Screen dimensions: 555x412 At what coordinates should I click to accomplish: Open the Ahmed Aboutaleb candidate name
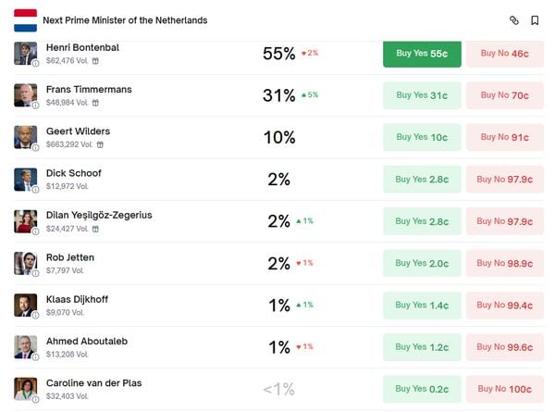87,342
